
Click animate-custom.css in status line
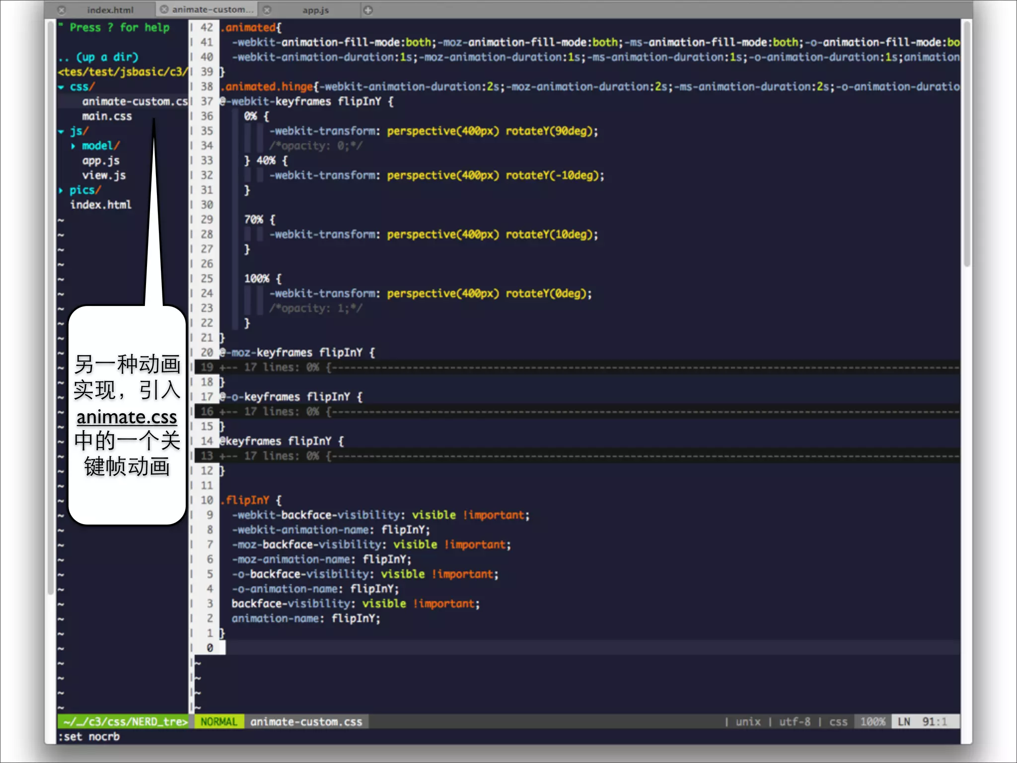pyautogui.click(x=306, y=722)
